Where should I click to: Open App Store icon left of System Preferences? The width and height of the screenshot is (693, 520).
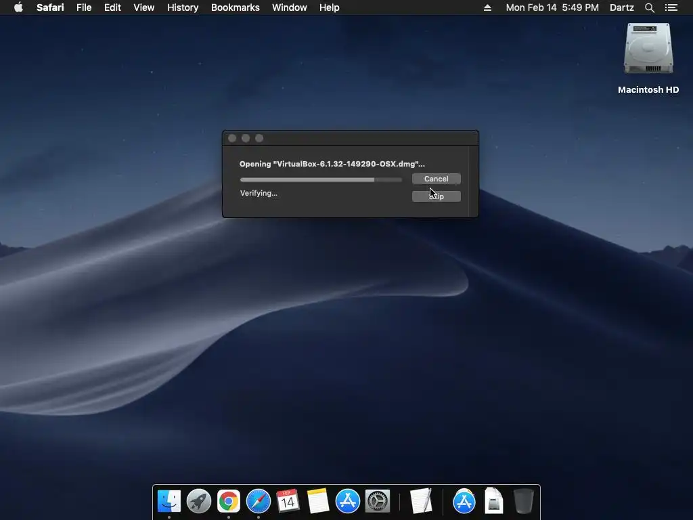(x=348, y=501)
